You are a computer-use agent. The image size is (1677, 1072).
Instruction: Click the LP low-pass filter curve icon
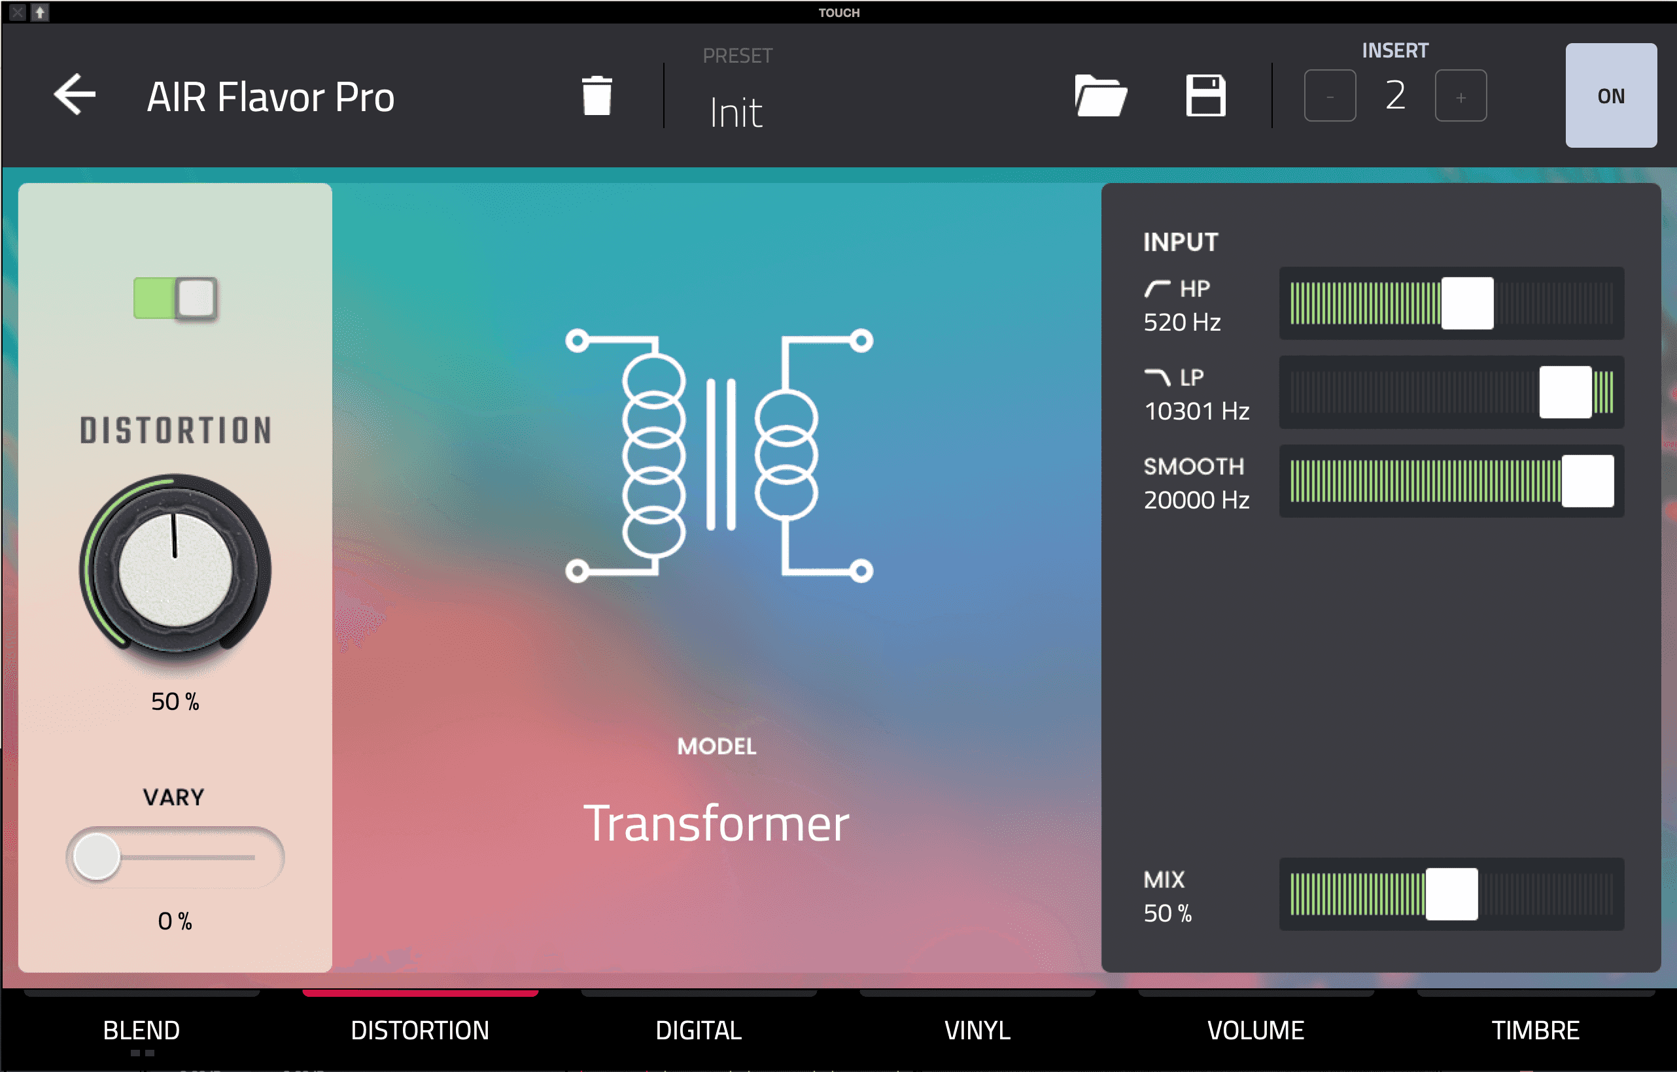pos(1157,377)
